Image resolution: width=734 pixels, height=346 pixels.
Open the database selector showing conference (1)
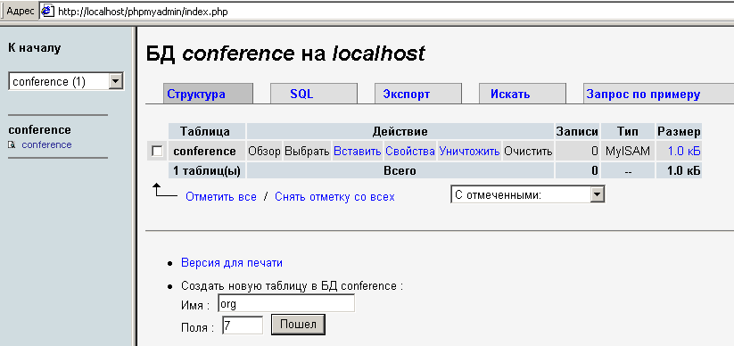66,81
